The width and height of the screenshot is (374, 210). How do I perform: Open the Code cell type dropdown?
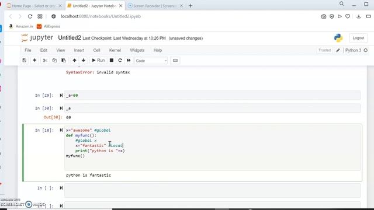[x=151, y=61]
